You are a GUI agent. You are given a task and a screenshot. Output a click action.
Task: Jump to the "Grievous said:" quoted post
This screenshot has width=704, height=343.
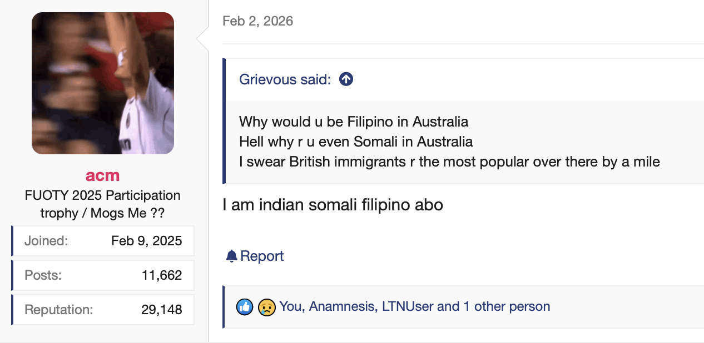tap(285, 79)
